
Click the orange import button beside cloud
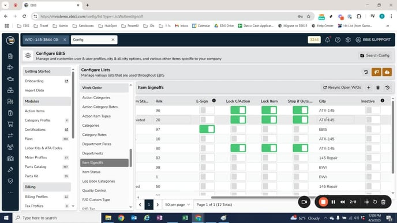[x=376, y=72]
